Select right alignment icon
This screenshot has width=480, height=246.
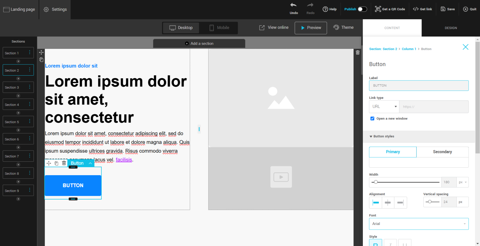pyautogui.click(x=400, y=202)
